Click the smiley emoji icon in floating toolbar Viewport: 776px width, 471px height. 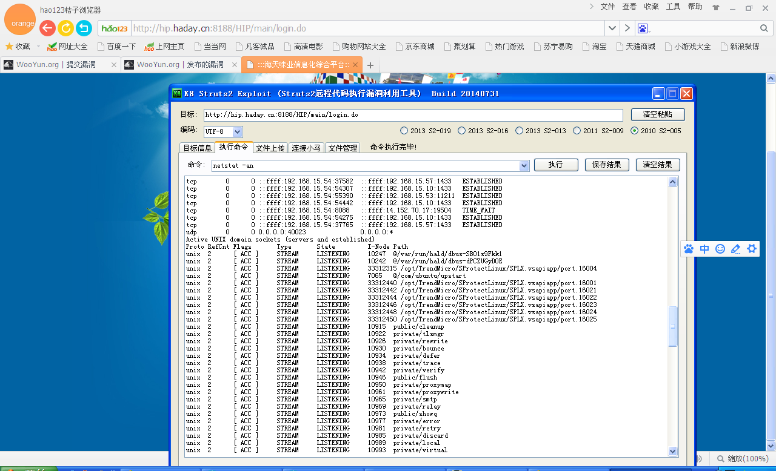click(720, 249)
